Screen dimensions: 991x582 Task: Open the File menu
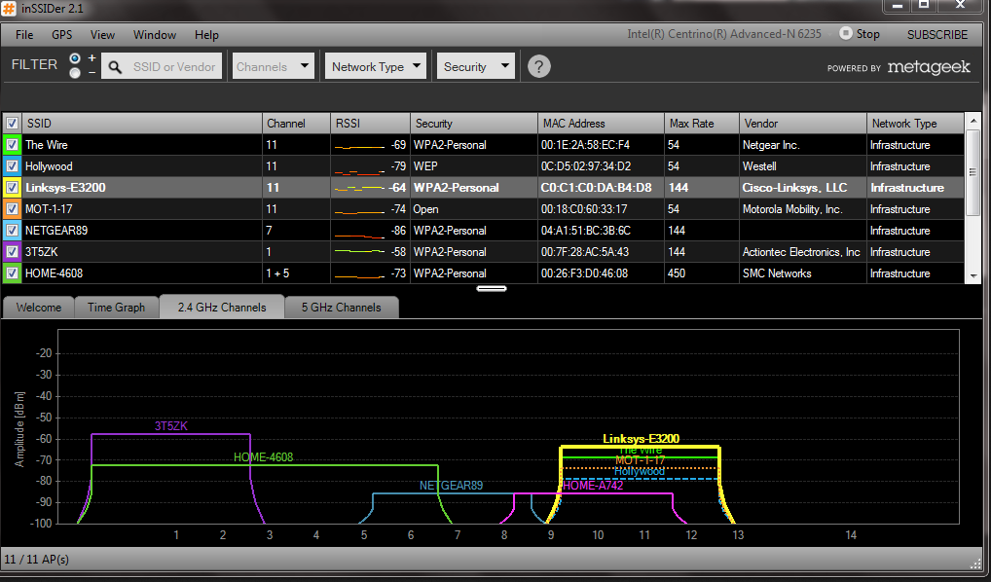pyautogui.click(x=24, y=35)
